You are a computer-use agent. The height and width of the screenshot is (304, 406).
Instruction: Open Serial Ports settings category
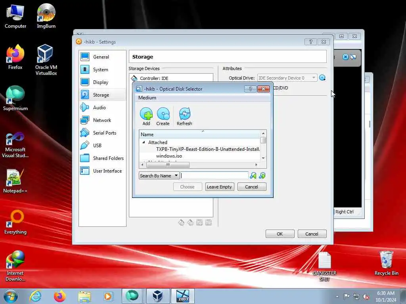(x=102, y=133)
